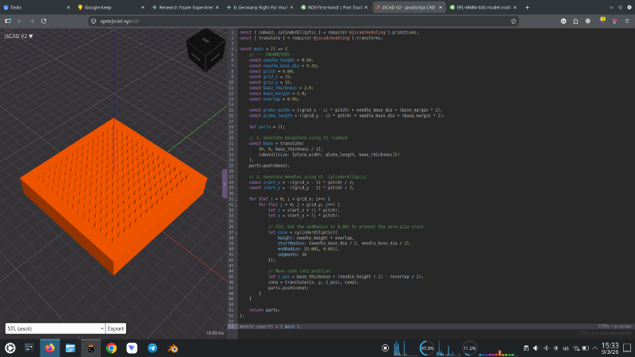Fold the inner for loop at line 32

[236, 205]
